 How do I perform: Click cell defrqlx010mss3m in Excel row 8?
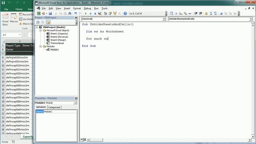[19, 58]
